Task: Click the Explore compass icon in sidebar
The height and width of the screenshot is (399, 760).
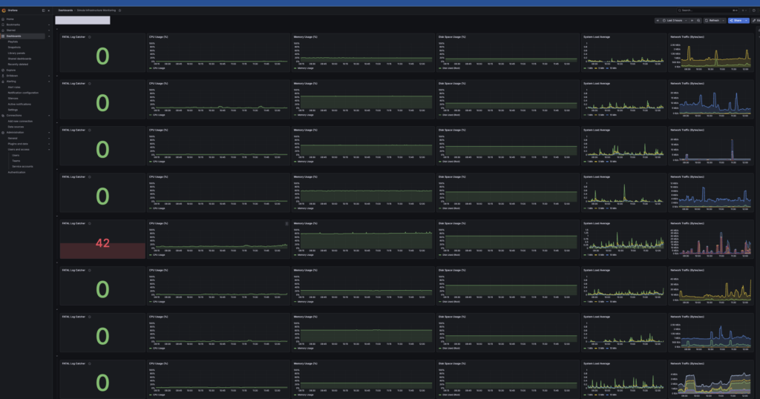Action: point(3,70)
